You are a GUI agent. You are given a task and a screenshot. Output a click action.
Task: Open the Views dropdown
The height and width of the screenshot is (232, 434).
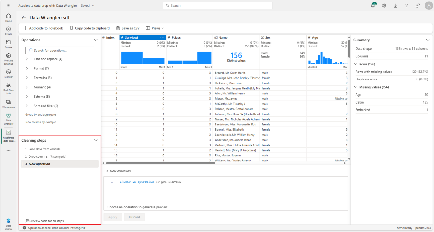pos(155,28)
